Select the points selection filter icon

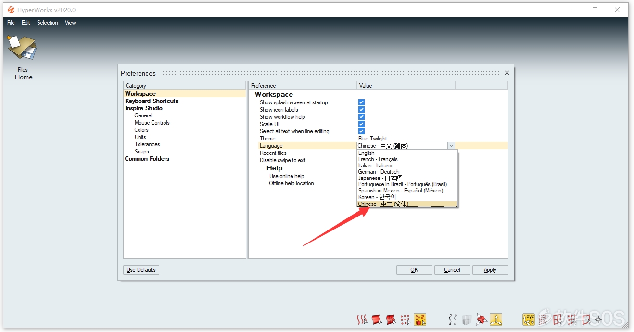pos(406,319)
